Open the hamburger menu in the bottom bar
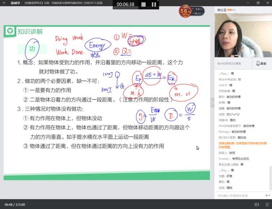Screen dimensions: 272x209 pyautogui.click(x=267, y=204)
